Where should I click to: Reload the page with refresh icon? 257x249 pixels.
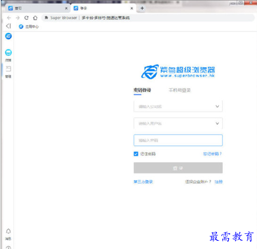[26, 18]
